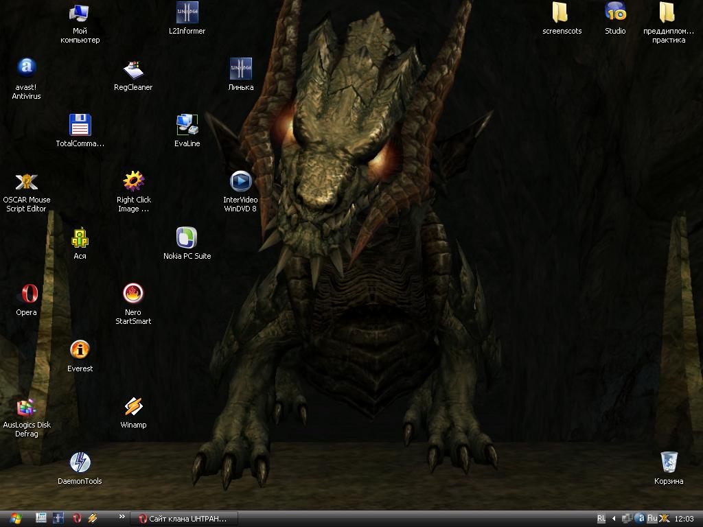Click the Ru keyboard layout tray indicator
Screen dimensions: 703x527
pos(652,518)
